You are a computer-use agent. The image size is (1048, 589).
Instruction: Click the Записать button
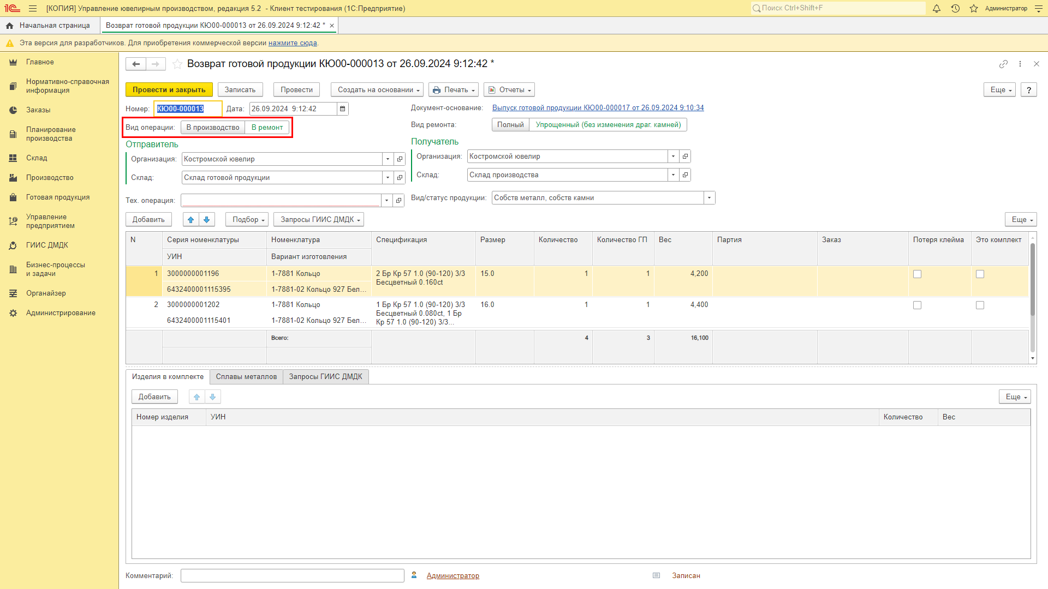pyautogui.click(x=240, y=90)
